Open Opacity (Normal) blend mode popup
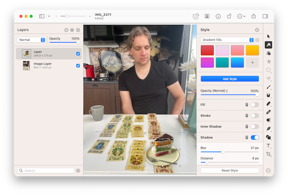The image size is (288, 195). (x=214, y=91)
